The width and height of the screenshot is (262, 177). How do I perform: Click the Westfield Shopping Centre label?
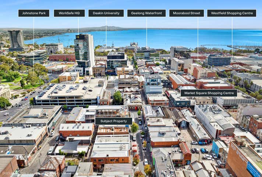click(x=232, y=13)
